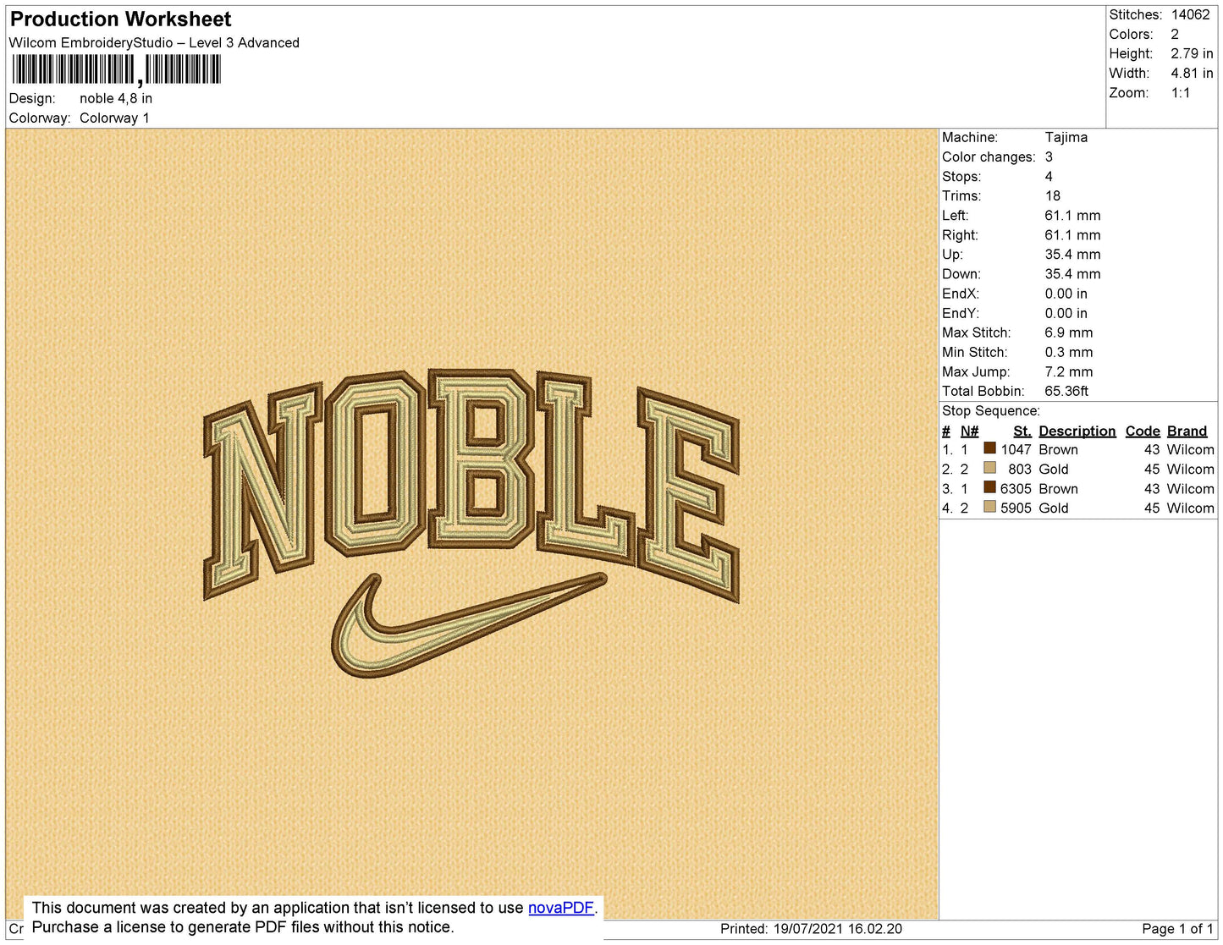Click the brown swatch for stitch 6305
The width and height of the screenshot is (1223, 945).
coord(989,487)
